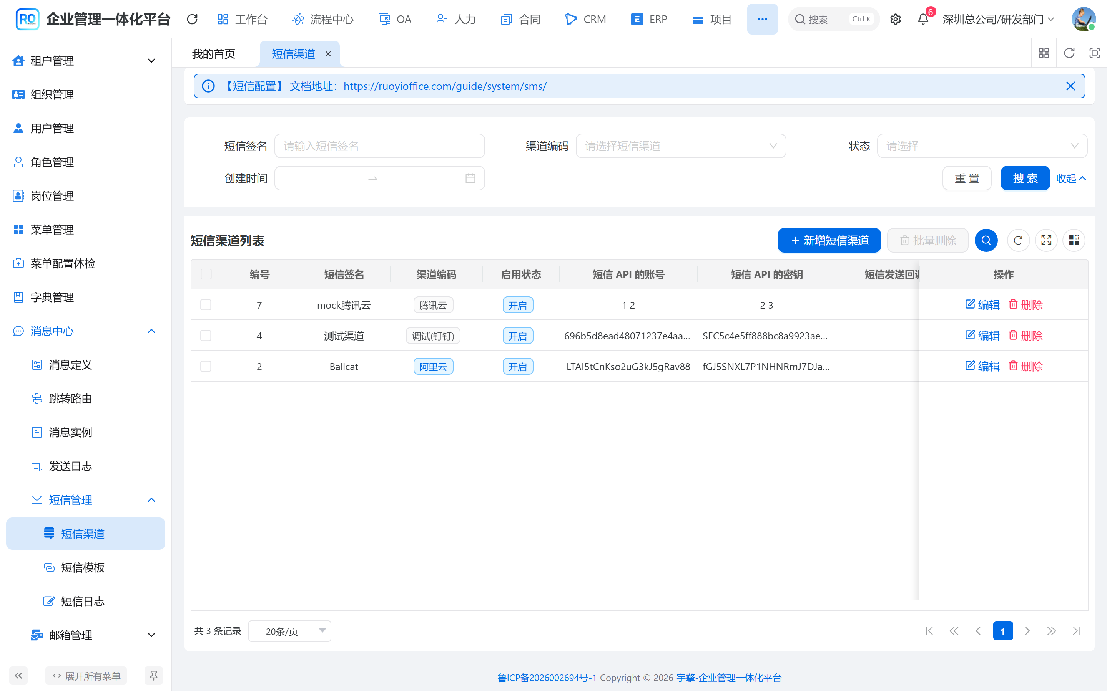Collapse the 短信管理 submenu
The height and width of the screenshot is (691, 1107).
point(86,500)
